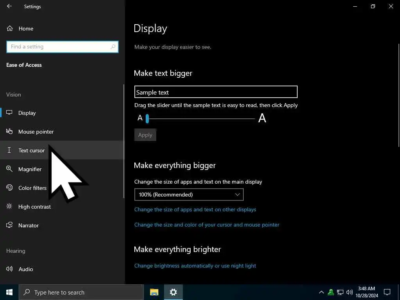Open File Explorer from the taskbar
This screenshot has height=300, width=400.
pyautogui.click(x=154, y=292)
